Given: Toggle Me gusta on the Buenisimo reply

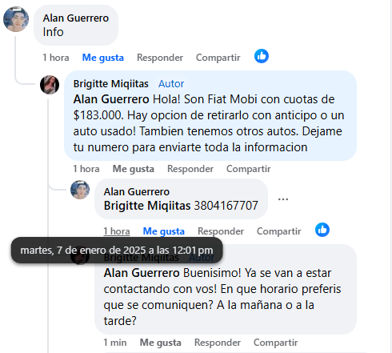Looking at the screenshot, I should pyautogui.click(x=161, y=343).
